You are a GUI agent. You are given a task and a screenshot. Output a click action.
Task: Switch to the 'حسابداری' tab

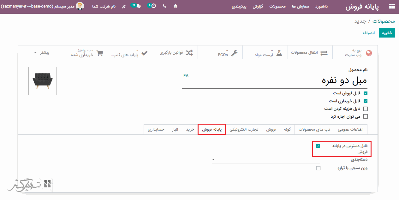click(156, 129)
